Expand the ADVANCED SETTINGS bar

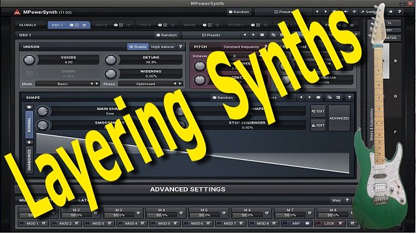(x=187, y=189)
